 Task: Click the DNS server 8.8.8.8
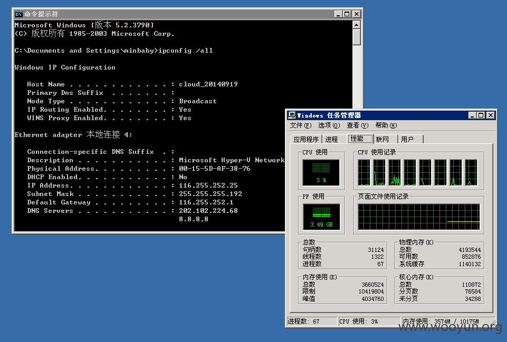point(194,219)
